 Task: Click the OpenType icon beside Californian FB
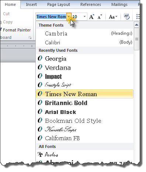(40, 138)
